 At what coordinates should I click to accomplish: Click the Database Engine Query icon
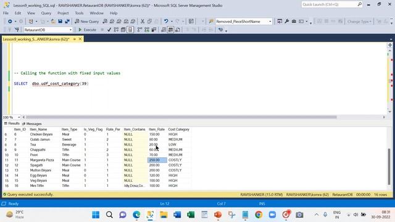click(105, 22)
